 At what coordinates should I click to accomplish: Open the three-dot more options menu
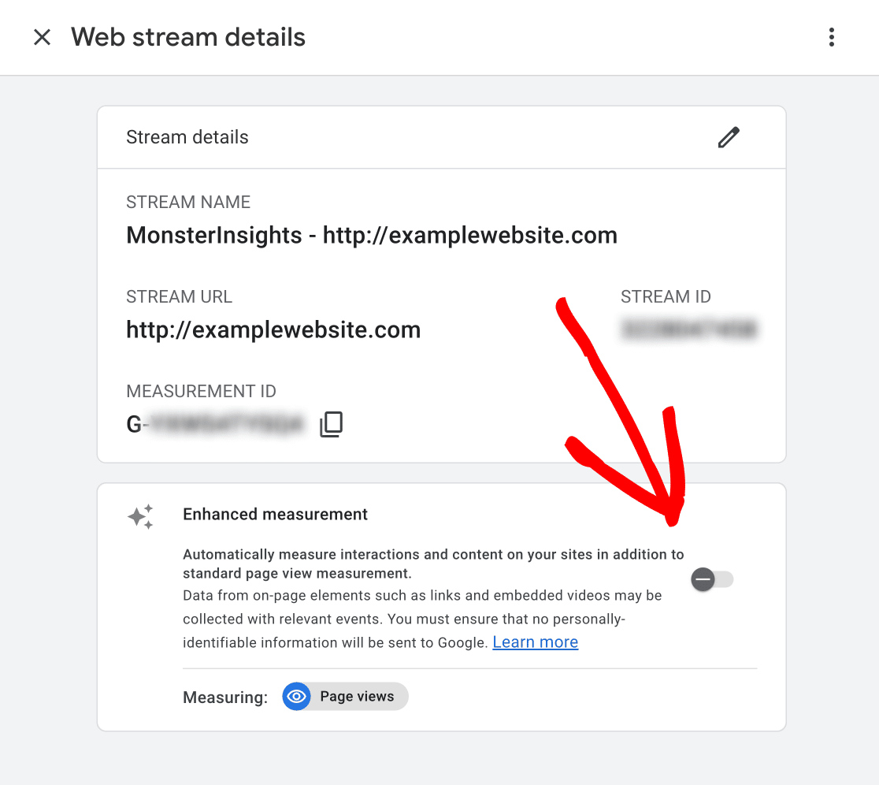pyautogui.click(x=832, y=37)
